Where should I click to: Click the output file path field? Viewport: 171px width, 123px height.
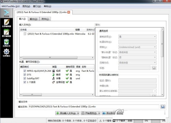[x=94, y=107]
